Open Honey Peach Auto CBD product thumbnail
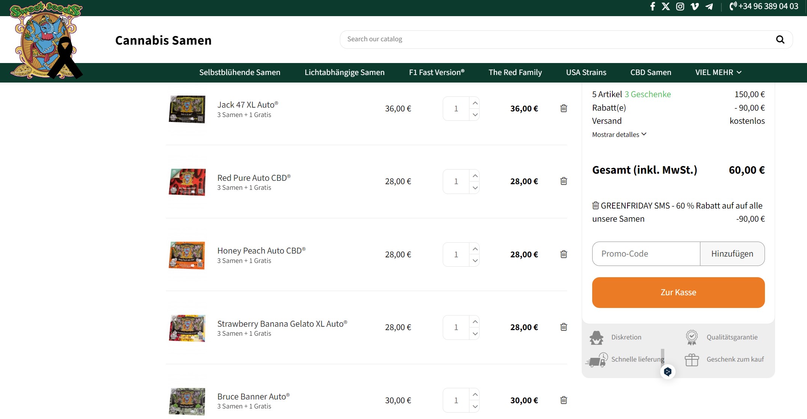 pyautogui.click(x=187, y=255)
